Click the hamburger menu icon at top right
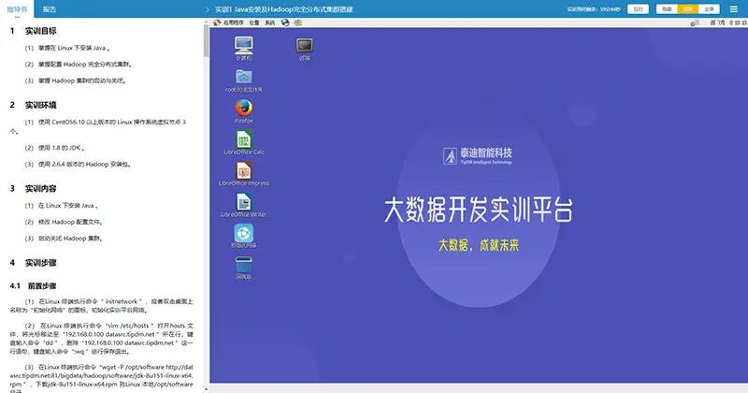The height and width of the screenshot is (393, 748). pos(733,7)
